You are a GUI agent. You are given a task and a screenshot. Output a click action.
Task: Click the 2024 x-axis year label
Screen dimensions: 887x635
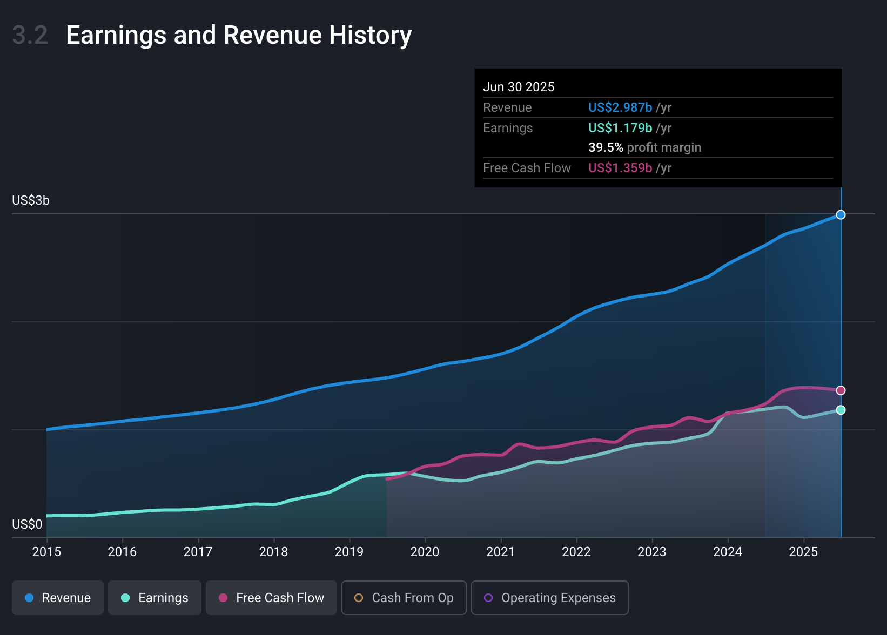pyautogui.click(x=728, y=552)
